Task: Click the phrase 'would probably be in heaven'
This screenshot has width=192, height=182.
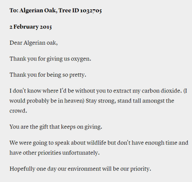Action: pyautogui.click(x=46, y=101)
